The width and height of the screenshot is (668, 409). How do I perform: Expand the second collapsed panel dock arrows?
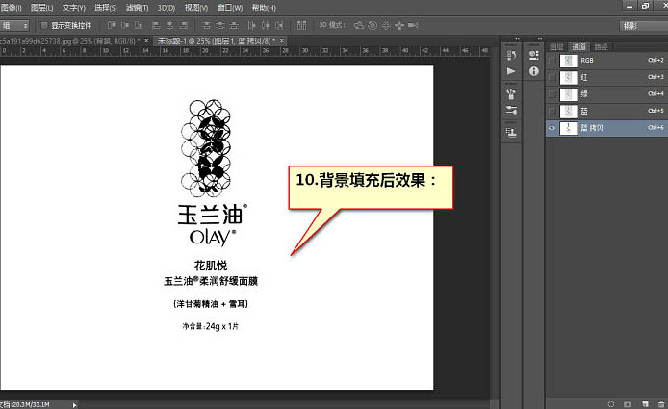pos(540,38)
